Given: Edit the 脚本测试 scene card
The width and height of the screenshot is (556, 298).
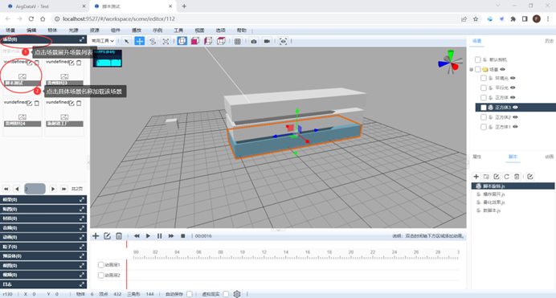Looking at the screenshot, I should tap(30, 63).
